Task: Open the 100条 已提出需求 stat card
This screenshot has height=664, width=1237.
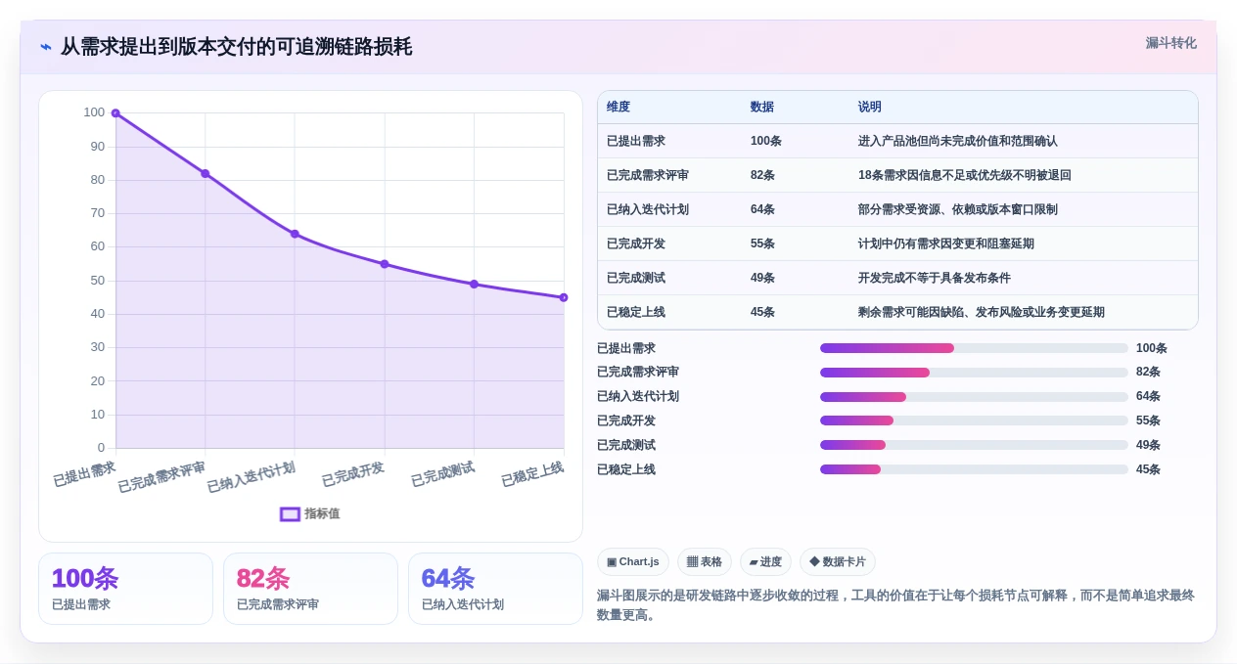Action: tap(125, 589)
